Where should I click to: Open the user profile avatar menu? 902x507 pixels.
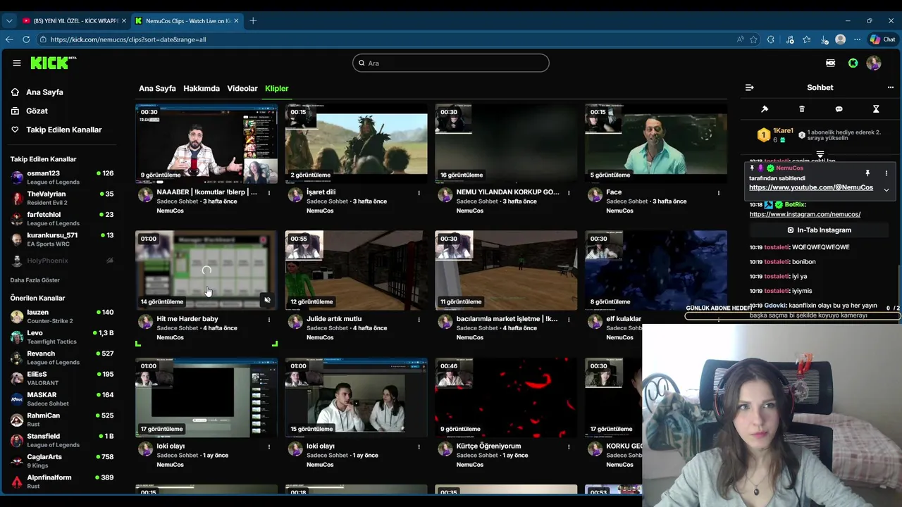point(874,63)
